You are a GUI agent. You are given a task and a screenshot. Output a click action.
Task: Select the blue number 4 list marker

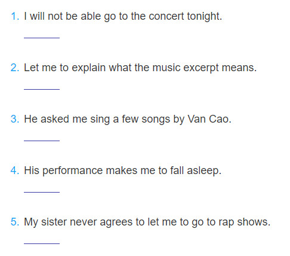(15, 170)
